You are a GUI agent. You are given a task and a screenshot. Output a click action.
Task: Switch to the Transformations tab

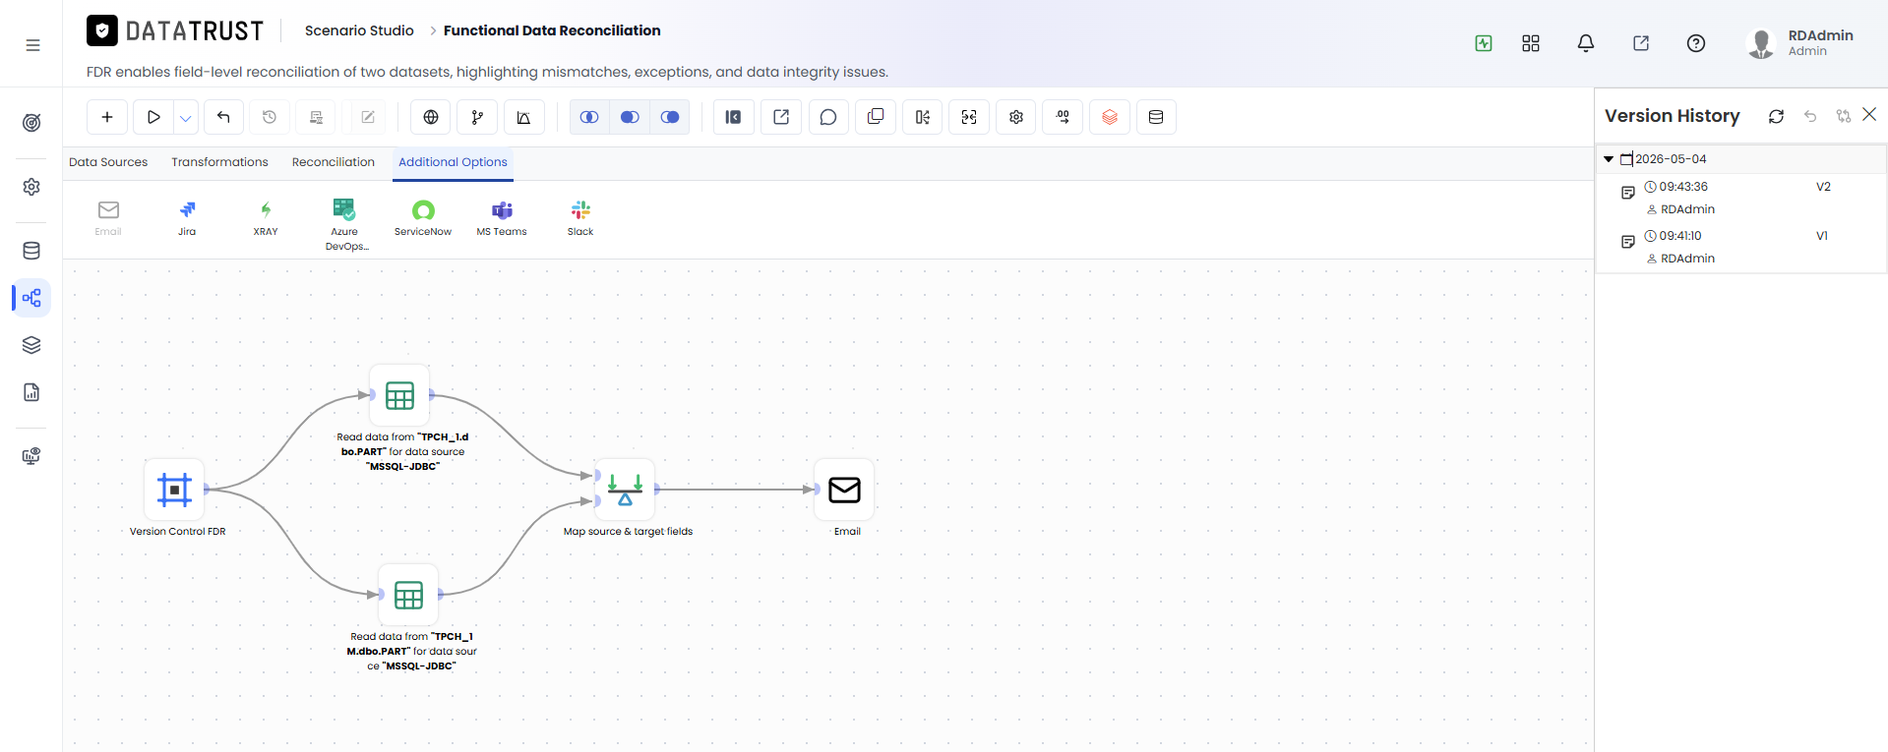pyautogui.click(x=219, y=162)
